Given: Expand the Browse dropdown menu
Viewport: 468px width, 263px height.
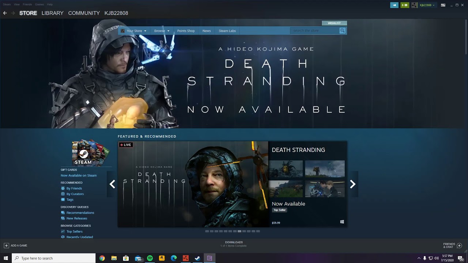Looking at the screenshot, I should [x=162, y=31].
